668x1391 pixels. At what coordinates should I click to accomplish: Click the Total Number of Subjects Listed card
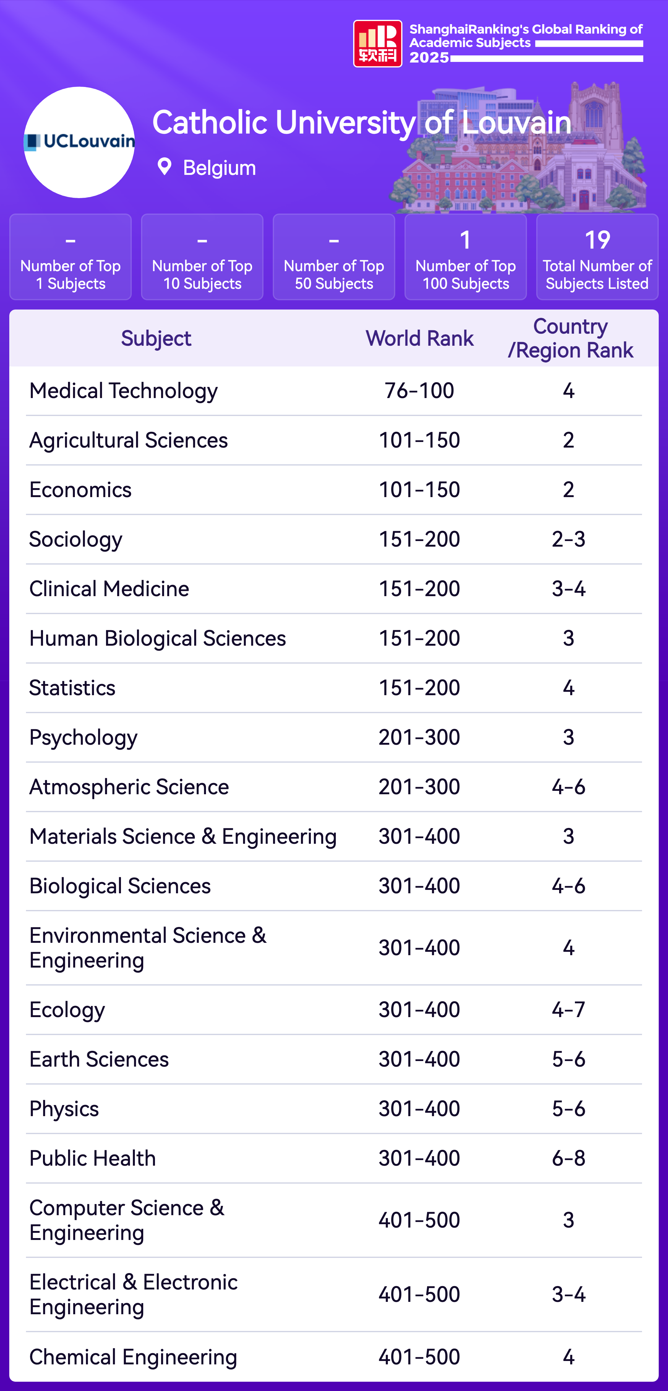pos(597,257)
